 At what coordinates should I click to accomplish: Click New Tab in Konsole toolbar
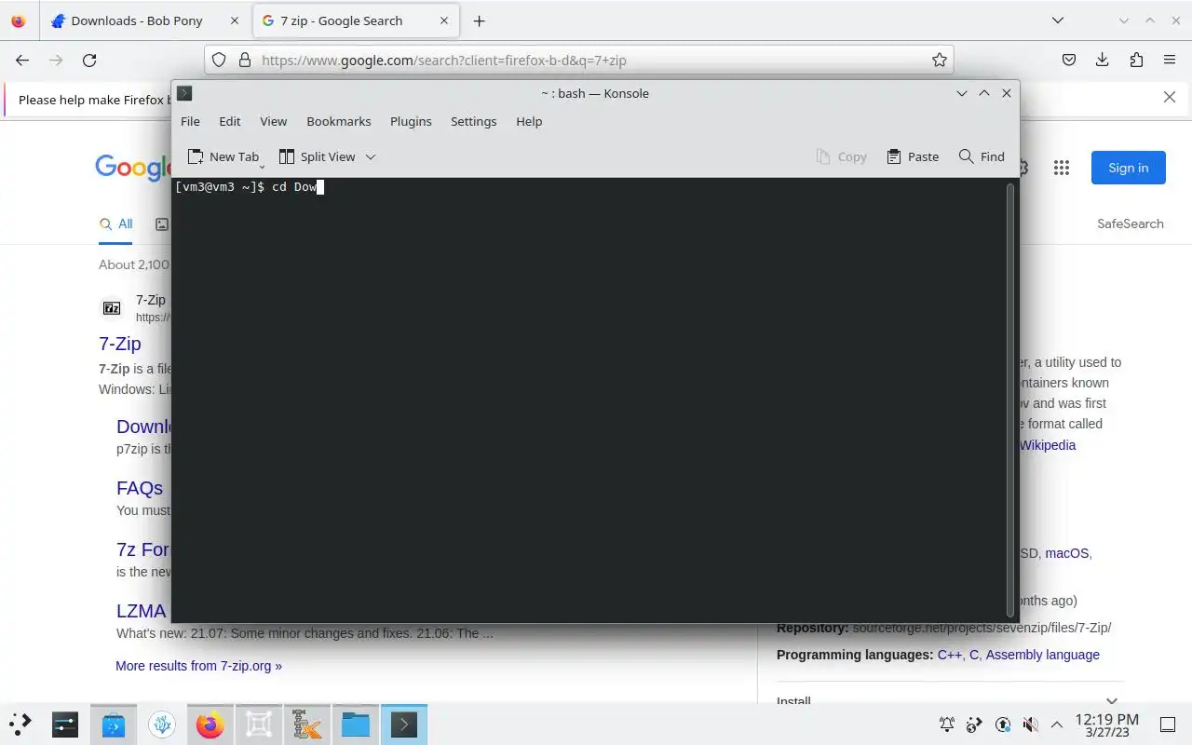coord(223,156)
